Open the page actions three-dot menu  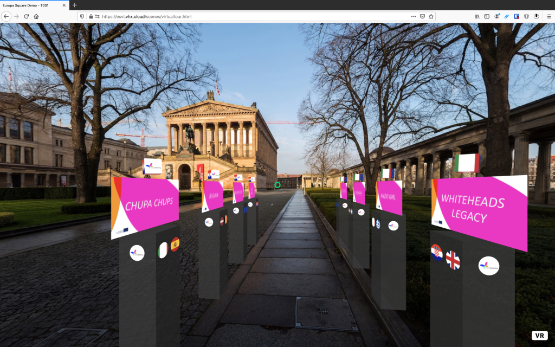coord(414,16)
